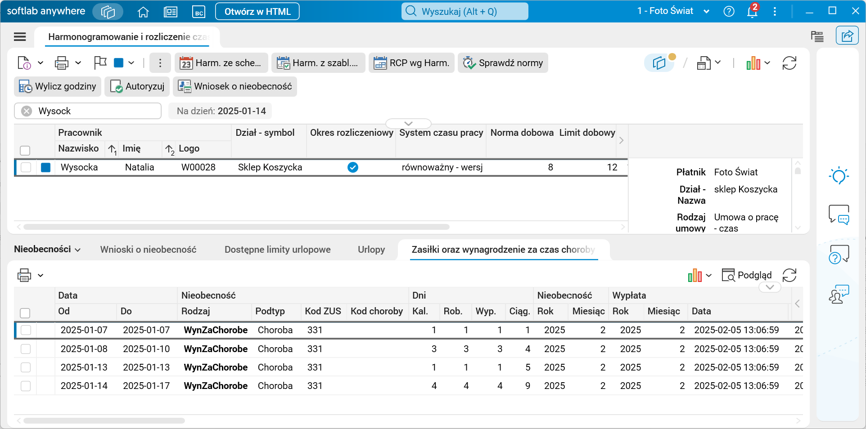The height and width of the screenshot is (429, 866).
Task: Click the Otwórz w HTML button
Action: click(x=257, y=12)
